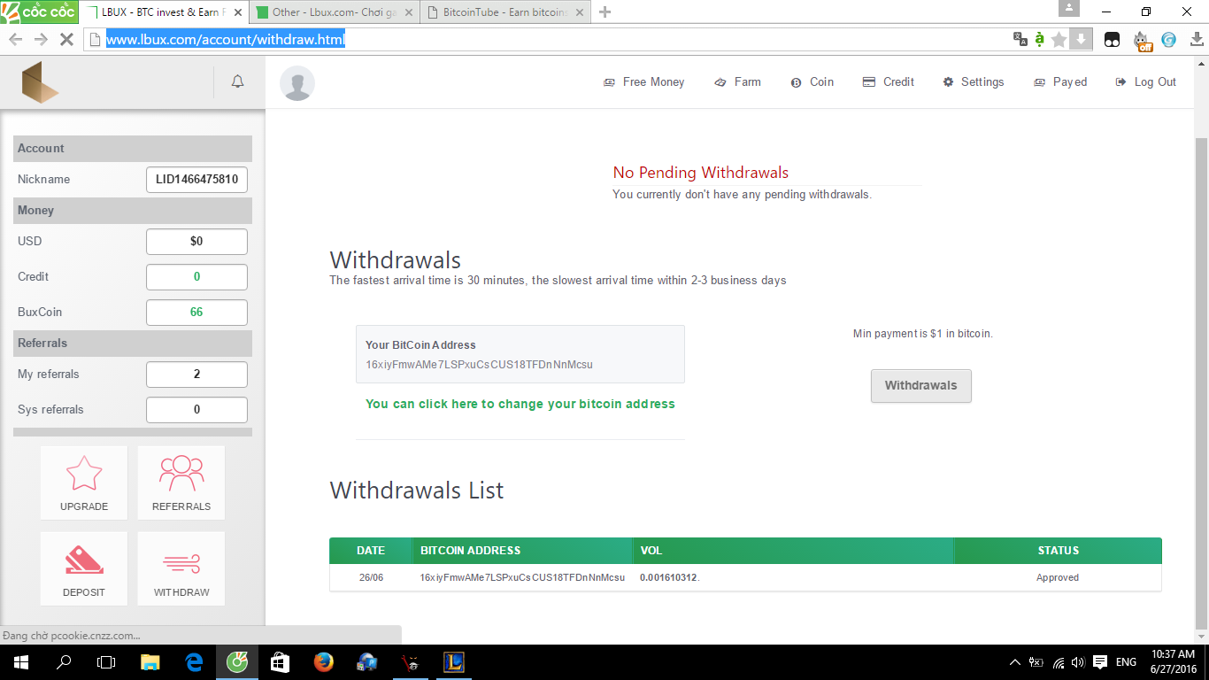The height and width of the screenshot is (680, 1209).
Task: Click the browser profile icon in title bar
Action: point(1068,8)
